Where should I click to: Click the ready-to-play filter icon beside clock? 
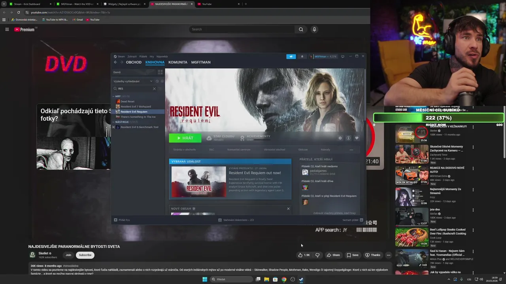pos(162,81)
